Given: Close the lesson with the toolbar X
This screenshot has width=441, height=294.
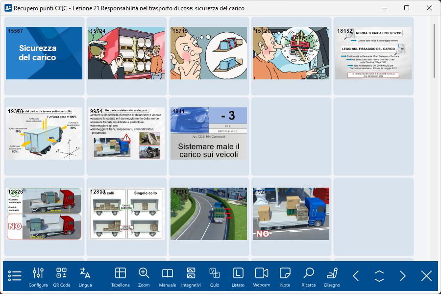Looking at the screenshot, I should pos(426,276).
